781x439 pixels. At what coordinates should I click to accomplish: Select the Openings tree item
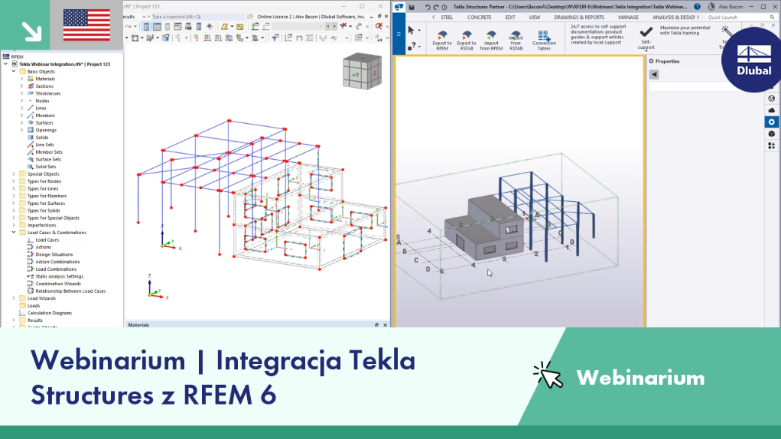coord(46,131)
